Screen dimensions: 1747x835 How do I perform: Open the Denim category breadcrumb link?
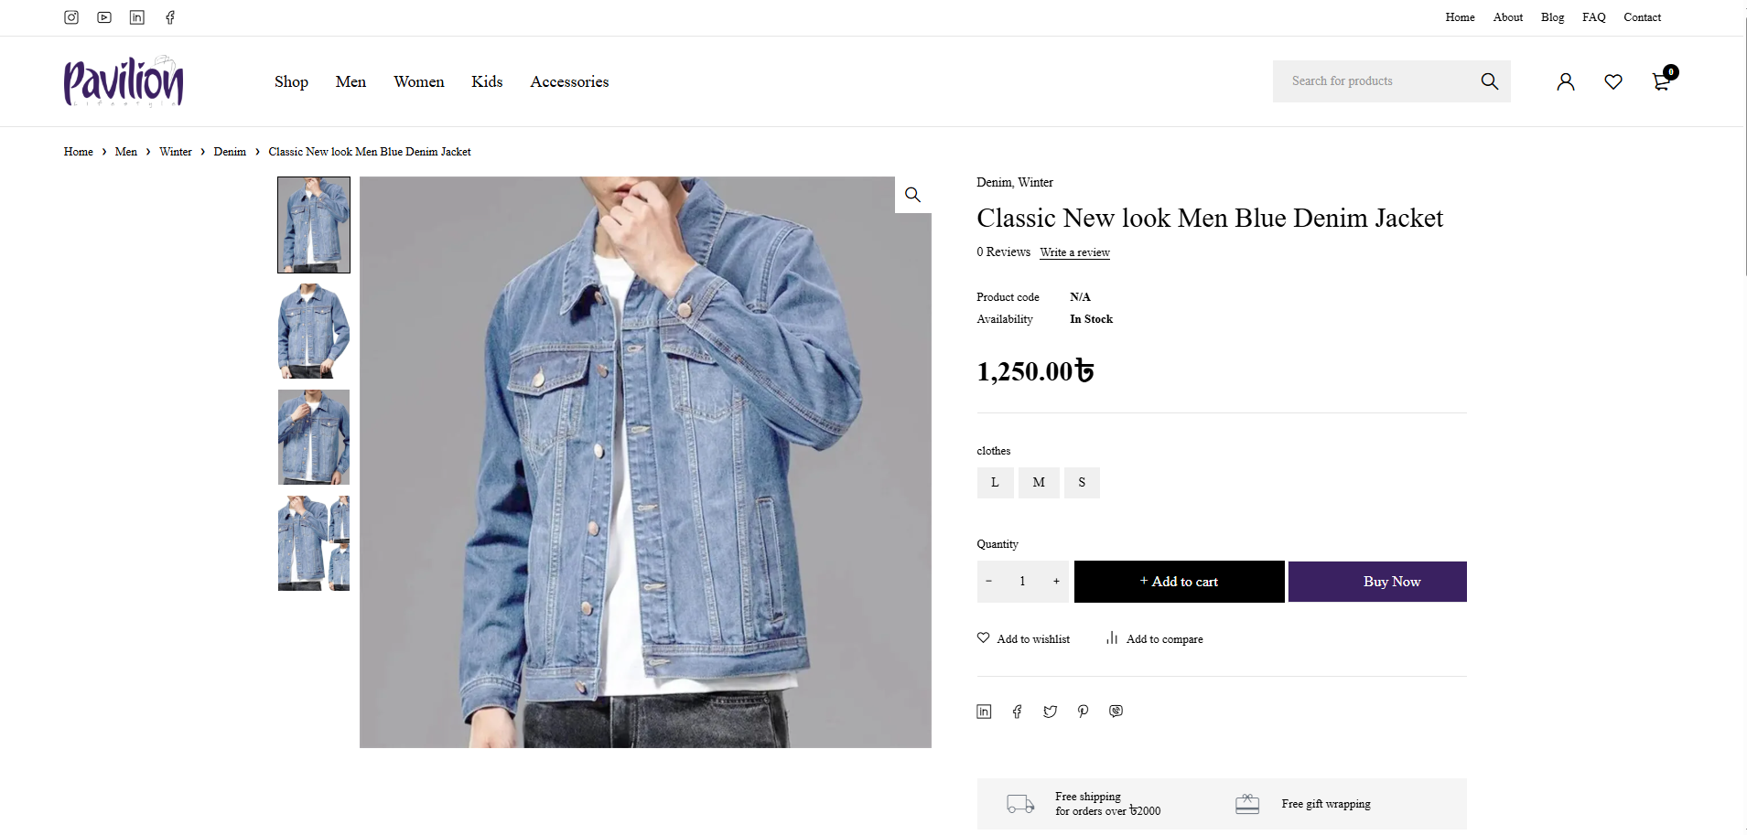click(x=230, y=152)
